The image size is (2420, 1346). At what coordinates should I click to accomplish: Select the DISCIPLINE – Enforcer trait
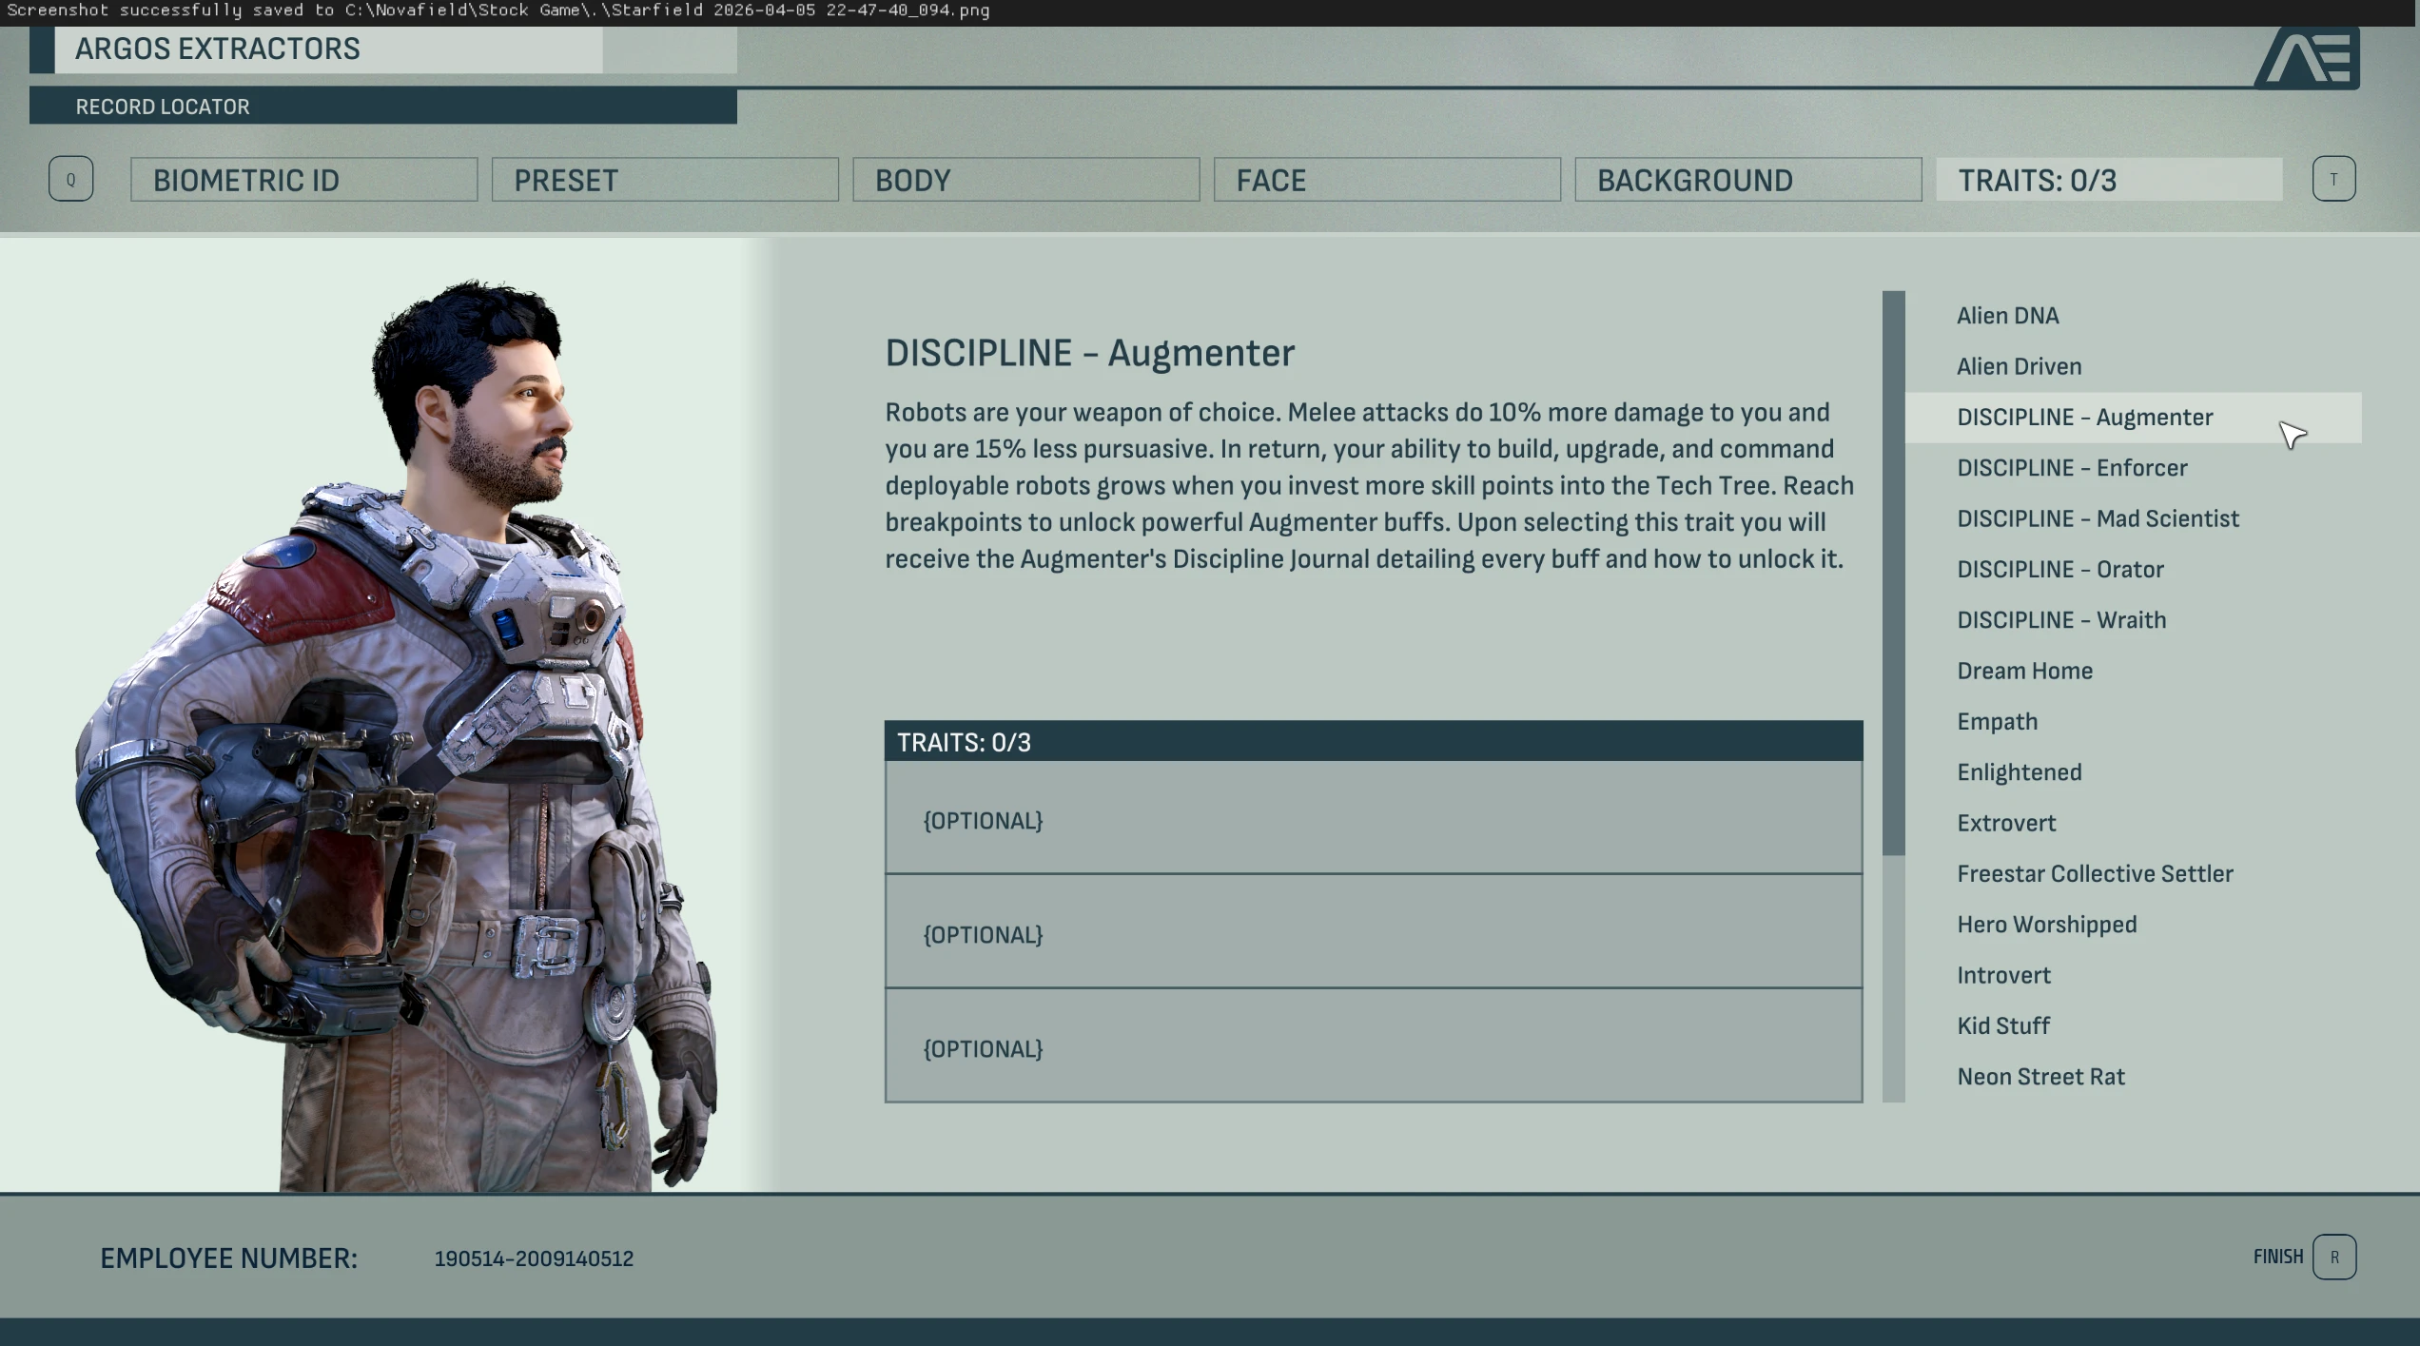[2133, 468]
